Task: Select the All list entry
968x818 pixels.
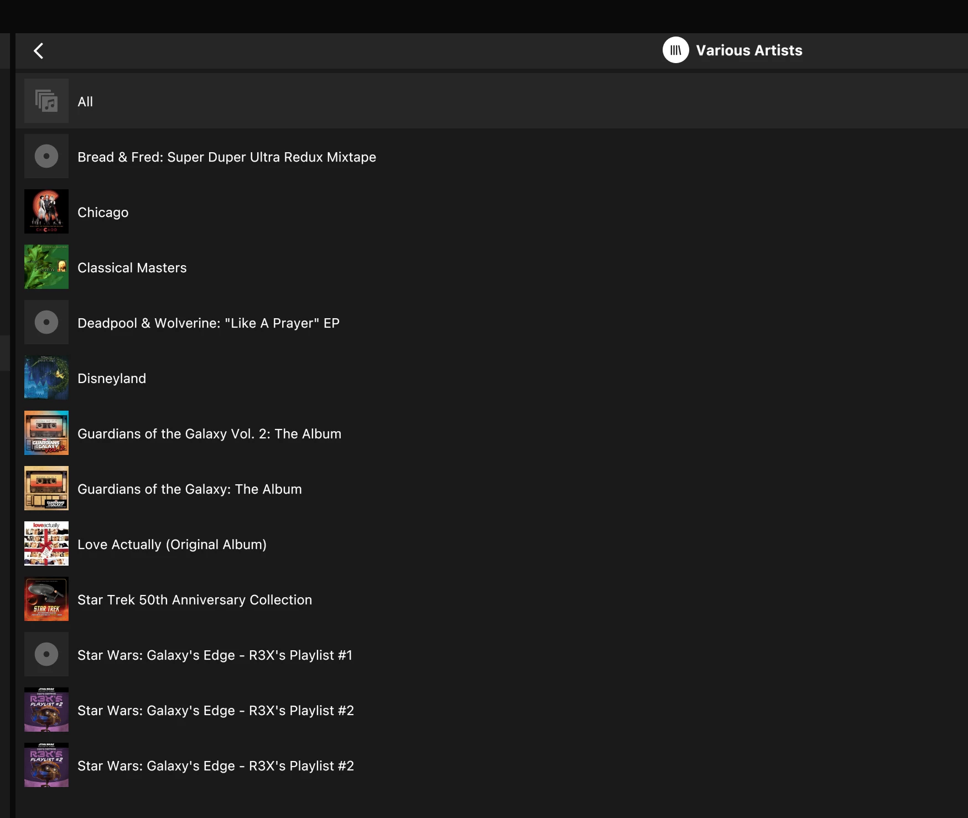Action: click(85, 102)
